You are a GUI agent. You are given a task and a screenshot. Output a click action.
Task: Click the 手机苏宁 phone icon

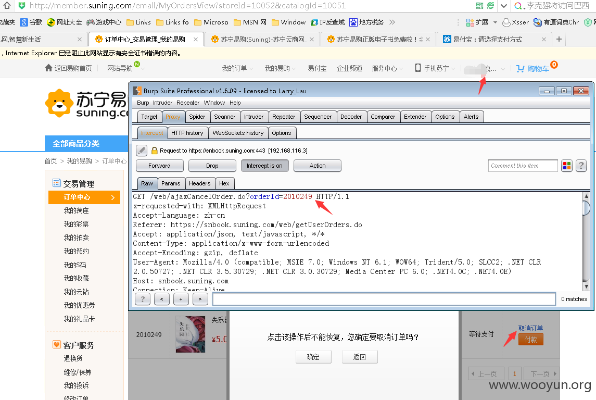tap(418, 68)
